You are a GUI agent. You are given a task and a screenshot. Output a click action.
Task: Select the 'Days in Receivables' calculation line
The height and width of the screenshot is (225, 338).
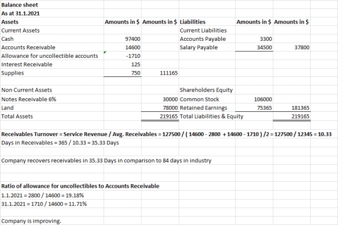pos(60,143)
